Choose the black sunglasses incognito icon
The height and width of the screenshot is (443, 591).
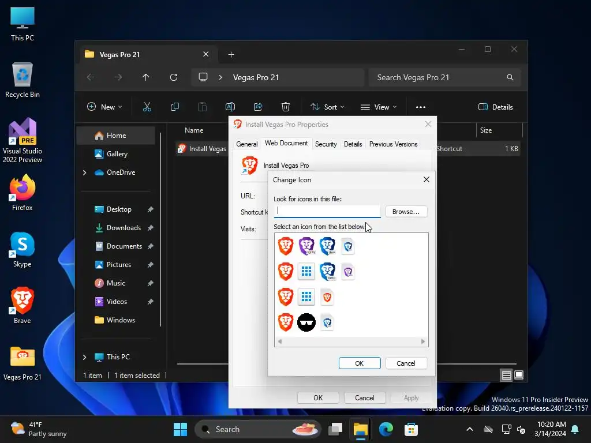(x=306, y=322)
